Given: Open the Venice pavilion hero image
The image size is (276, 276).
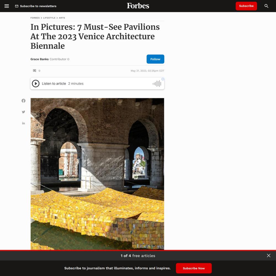Looking at the screenshot, I should point(97,174).
